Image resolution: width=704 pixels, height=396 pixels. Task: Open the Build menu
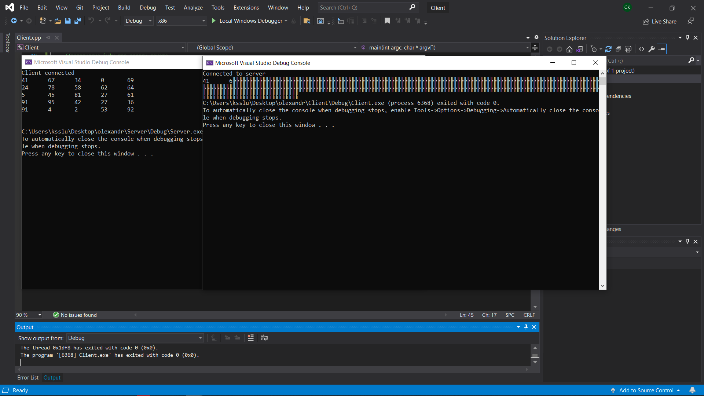pyautogui.click(x=124, y=7)
